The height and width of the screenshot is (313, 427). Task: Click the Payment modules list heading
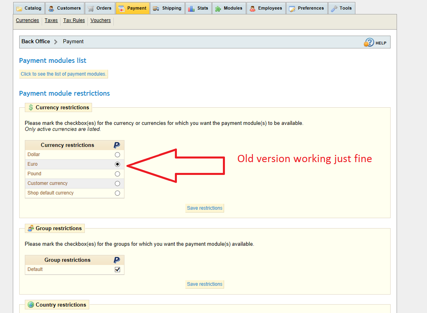point(52,60)
